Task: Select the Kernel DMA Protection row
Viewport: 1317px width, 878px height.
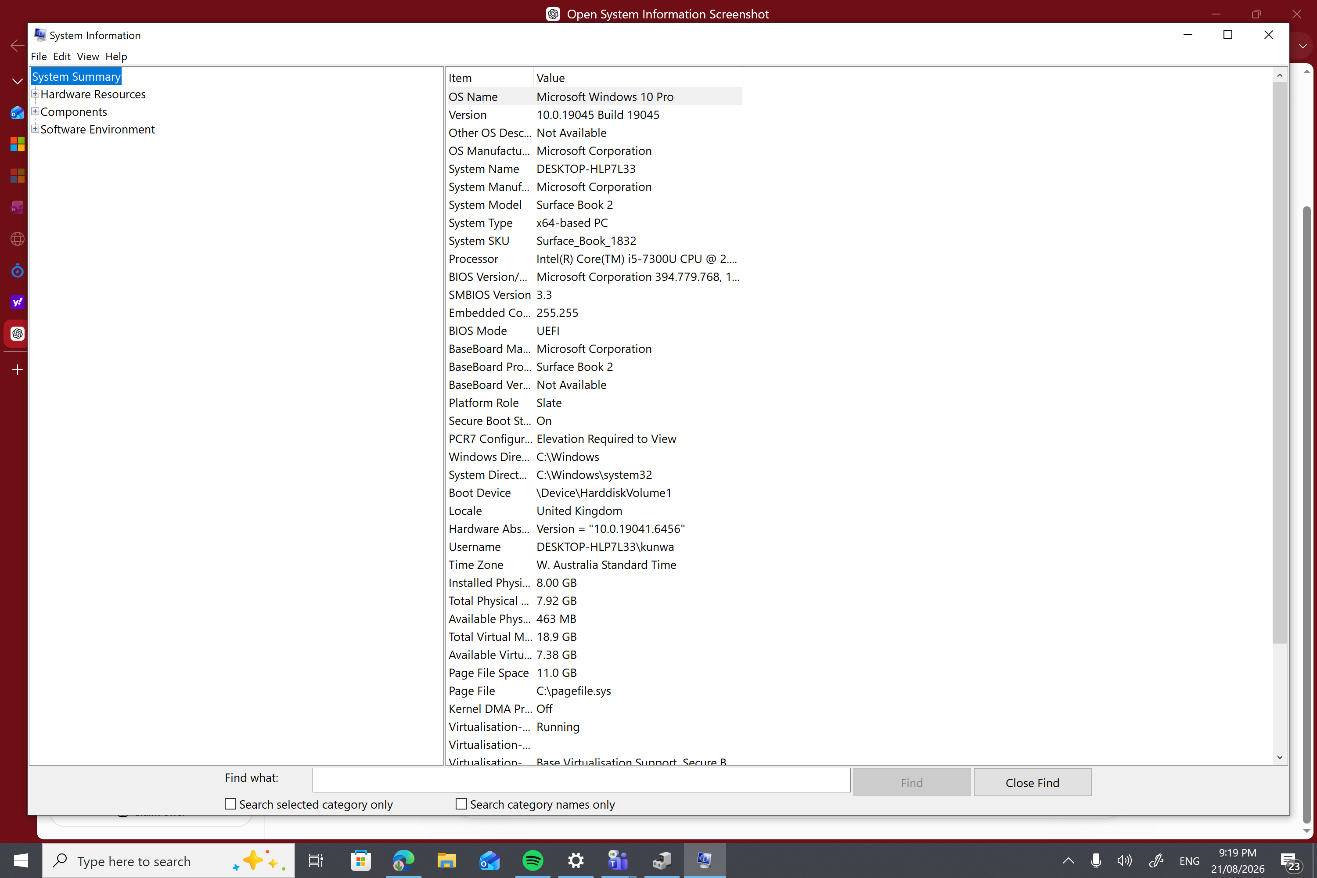Action: pyautogui.click(x=595, y=709)
